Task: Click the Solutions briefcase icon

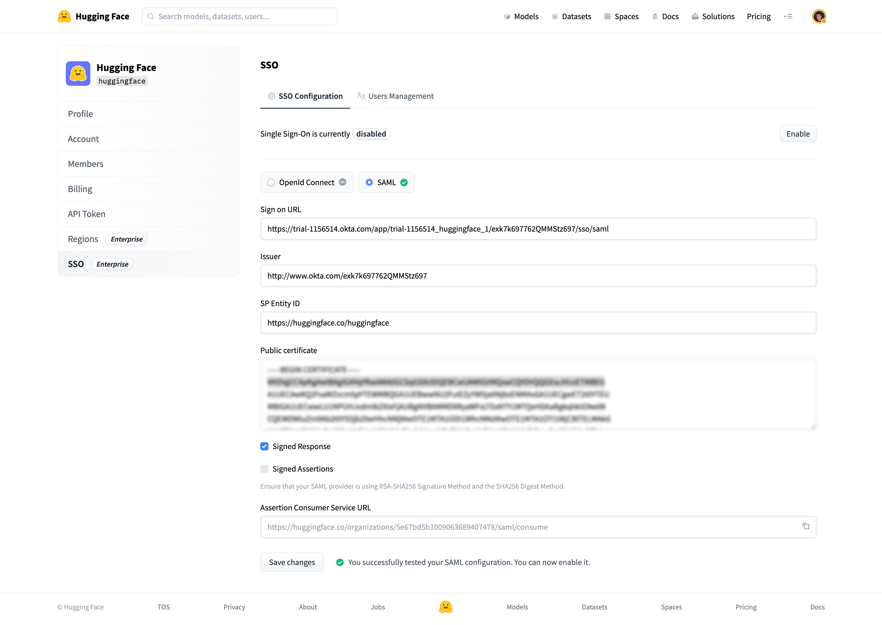Action: (695, 16)
